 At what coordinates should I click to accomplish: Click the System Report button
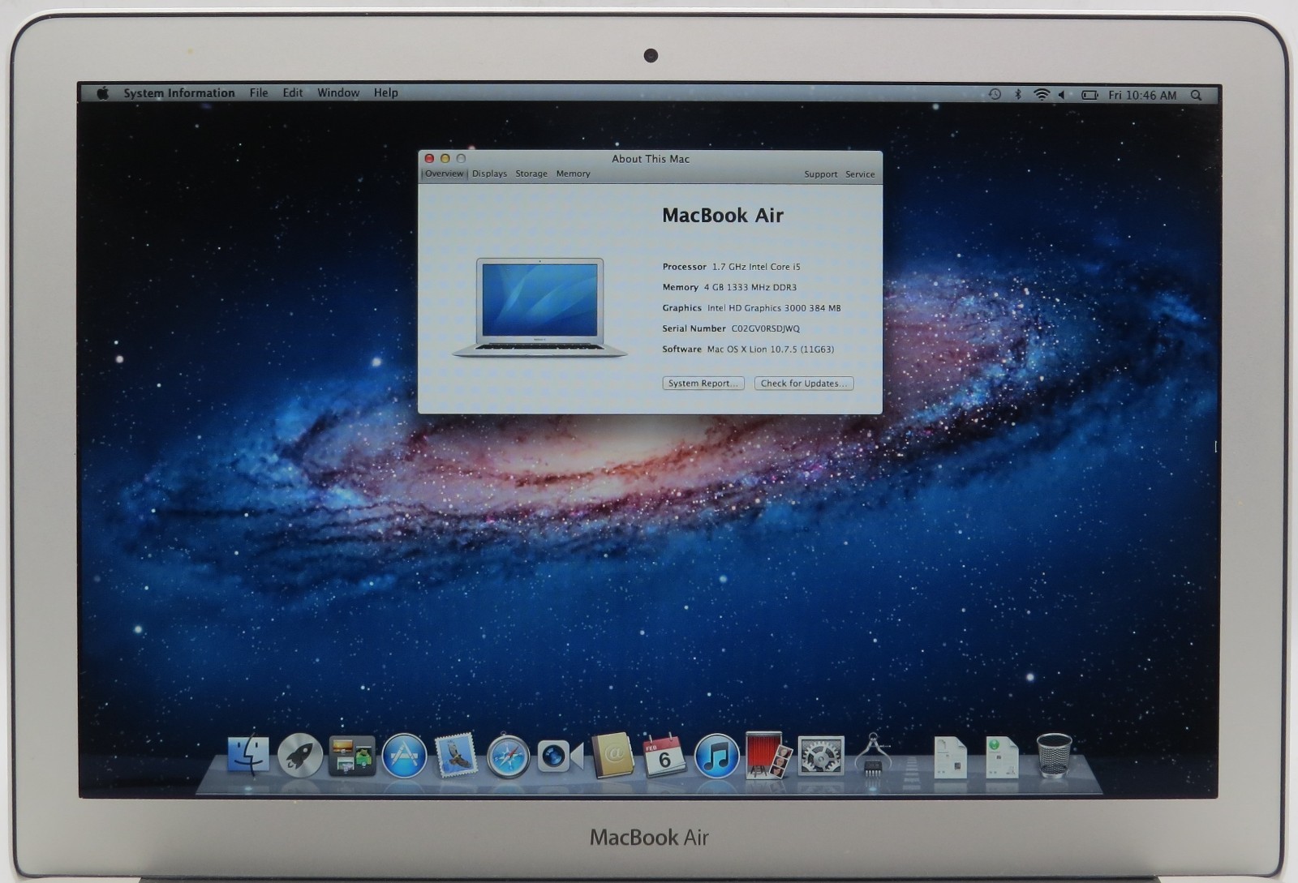click(x=703, y=384)
